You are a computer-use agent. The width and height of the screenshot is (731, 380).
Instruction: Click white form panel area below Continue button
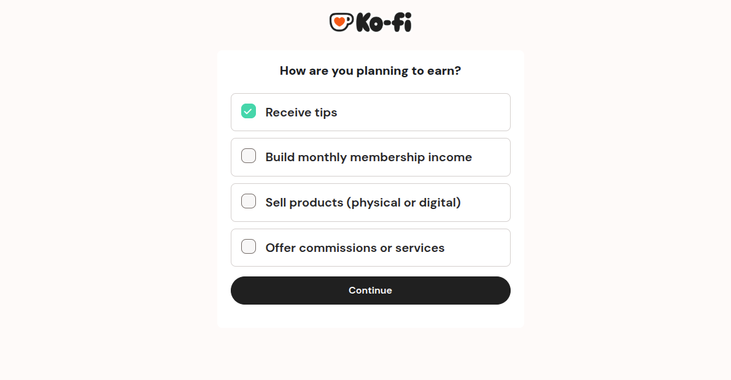(x=370, y=316)
